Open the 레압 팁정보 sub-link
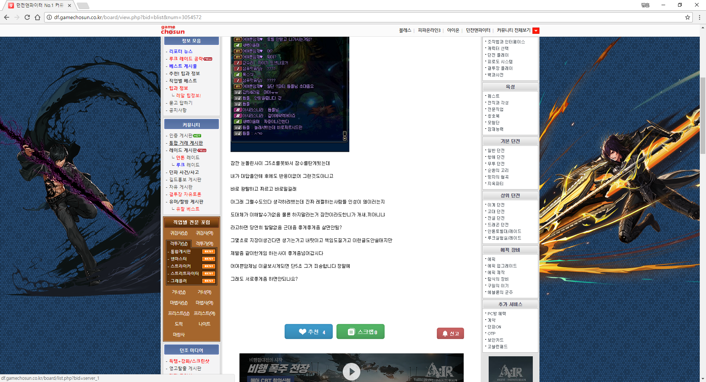Screen dimensions: 706x382 coord(188,95)
